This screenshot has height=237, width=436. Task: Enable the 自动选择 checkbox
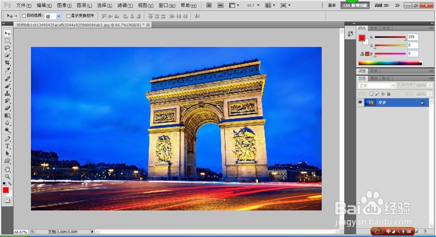click(23, 16)
